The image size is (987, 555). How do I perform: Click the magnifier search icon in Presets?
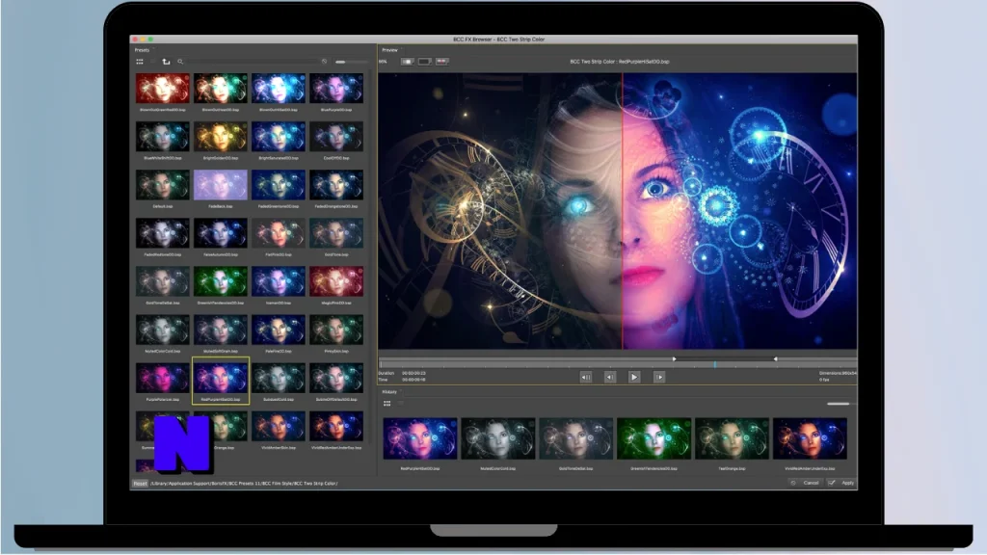pyautogui.click(x=180, y=62)
